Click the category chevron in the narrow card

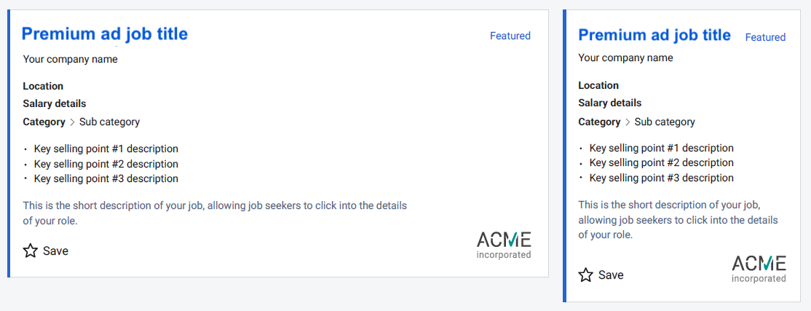[628, 122]
